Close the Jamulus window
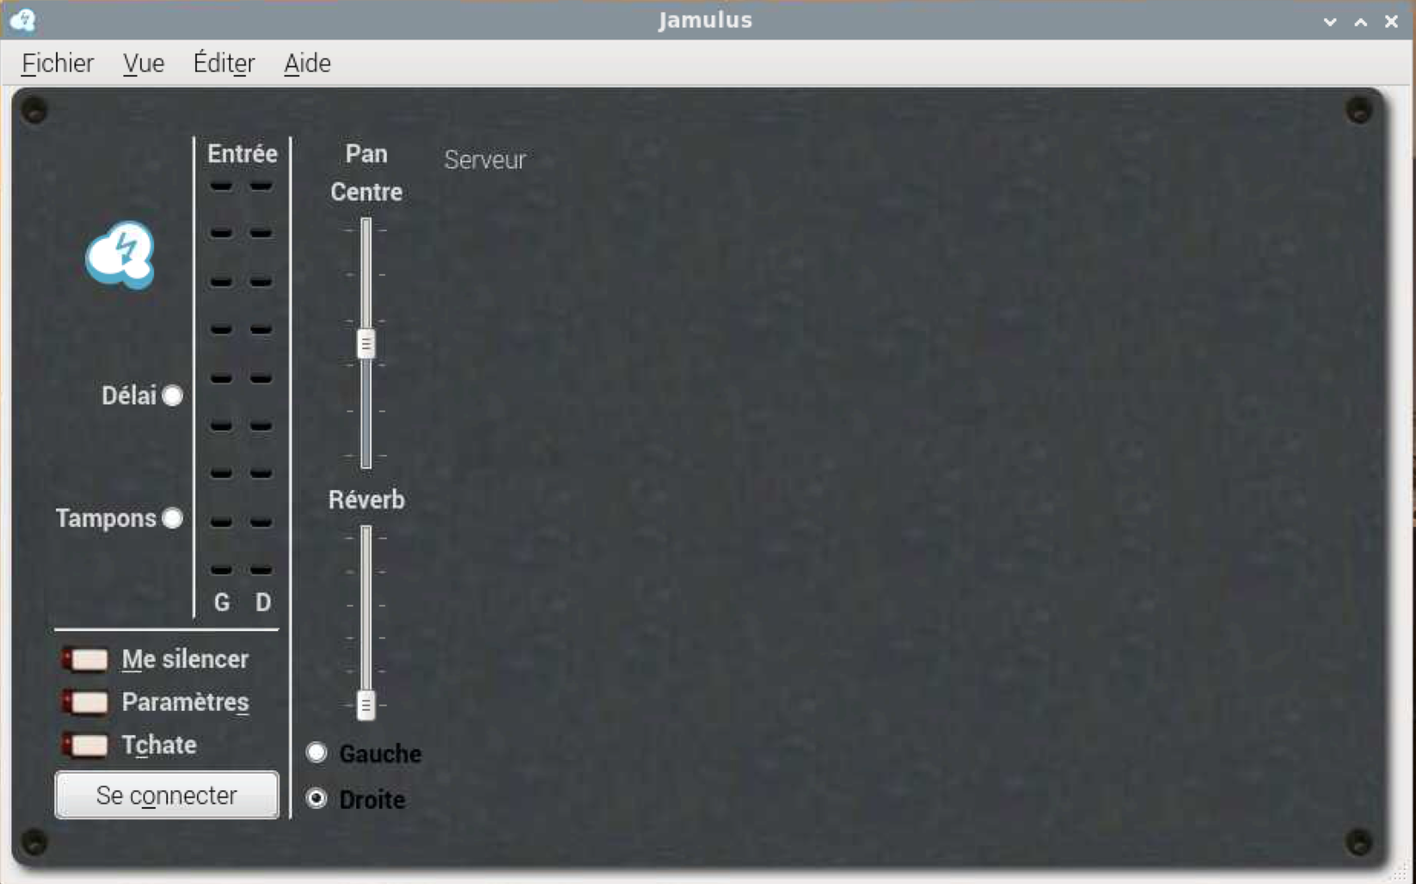This screenshot has width=1416, height=884. [x=1391, y=21]
